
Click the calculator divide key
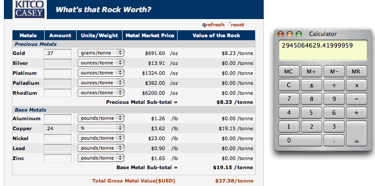pos(334,85)
